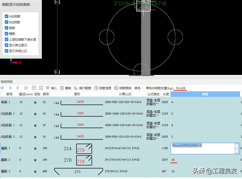242x179 pixels.
Task: Click 箍筋.2 count cell showing 16
Action: (x=205, y=160)
